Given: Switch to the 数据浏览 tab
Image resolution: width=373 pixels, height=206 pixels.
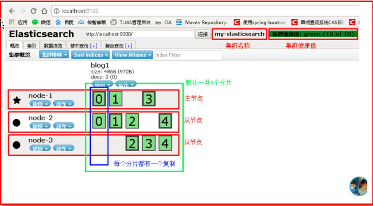Looking at the screenshot, I should 53,46.
